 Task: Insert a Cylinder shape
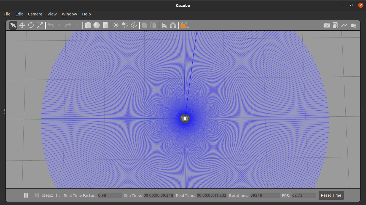[x=105, y=25]
